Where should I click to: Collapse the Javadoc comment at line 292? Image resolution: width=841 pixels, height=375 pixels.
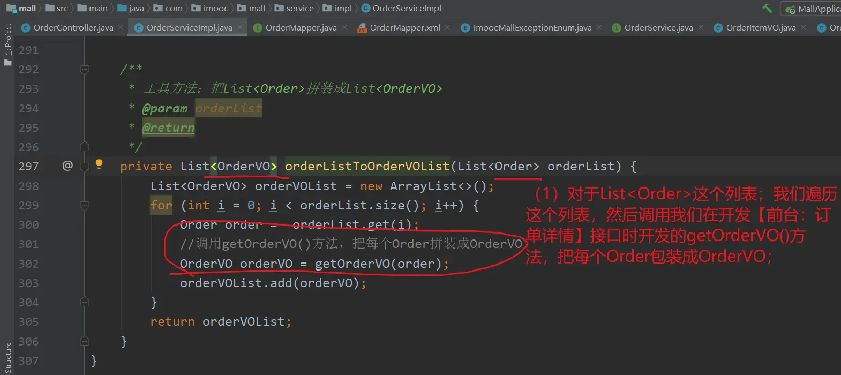click(x=85, y=69)
